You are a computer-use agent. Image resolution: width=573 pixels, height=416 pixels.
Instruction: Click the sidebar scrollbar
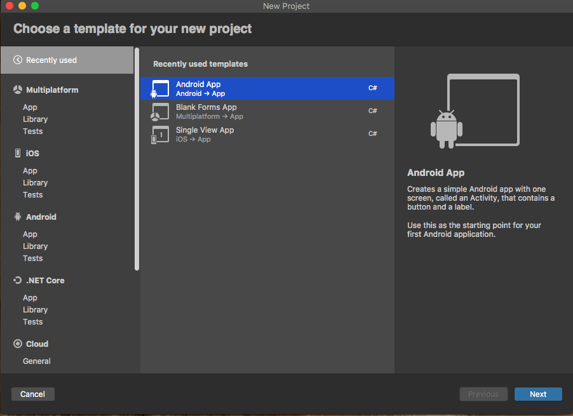(x=137, y=159)
